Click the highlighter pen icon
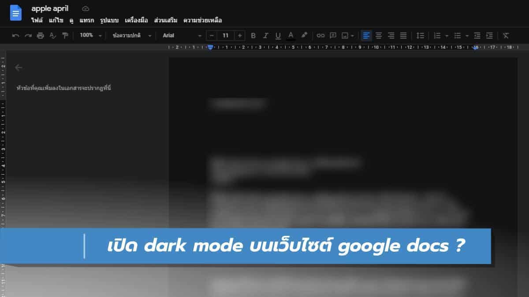This screenshot has height=297, width=529. tap(304, 36)
